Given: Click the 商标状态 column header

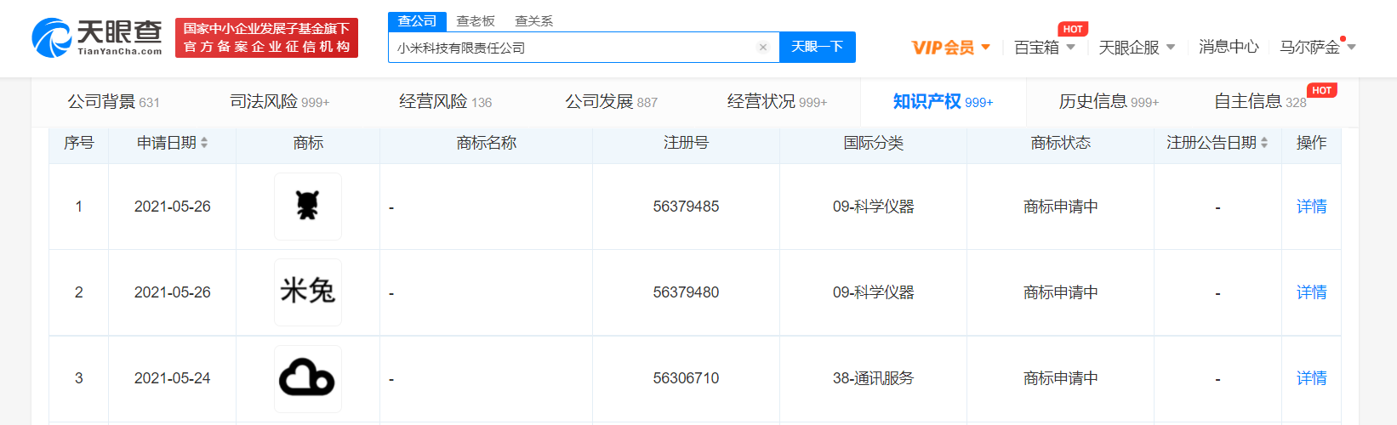Looking at the screenshot, I should click(1060, 143).
